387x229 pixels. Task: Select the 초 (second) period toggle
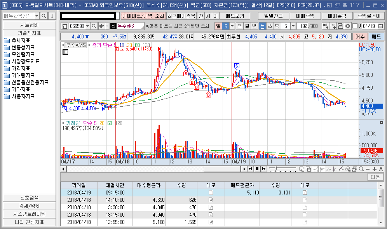pos(270,26)
